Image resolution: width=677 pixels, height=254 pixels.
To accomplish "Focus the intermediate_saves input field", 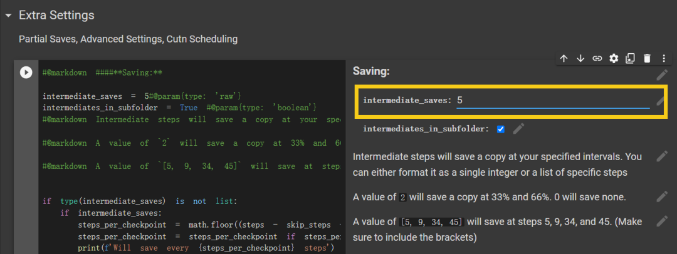I will (552, 100).
